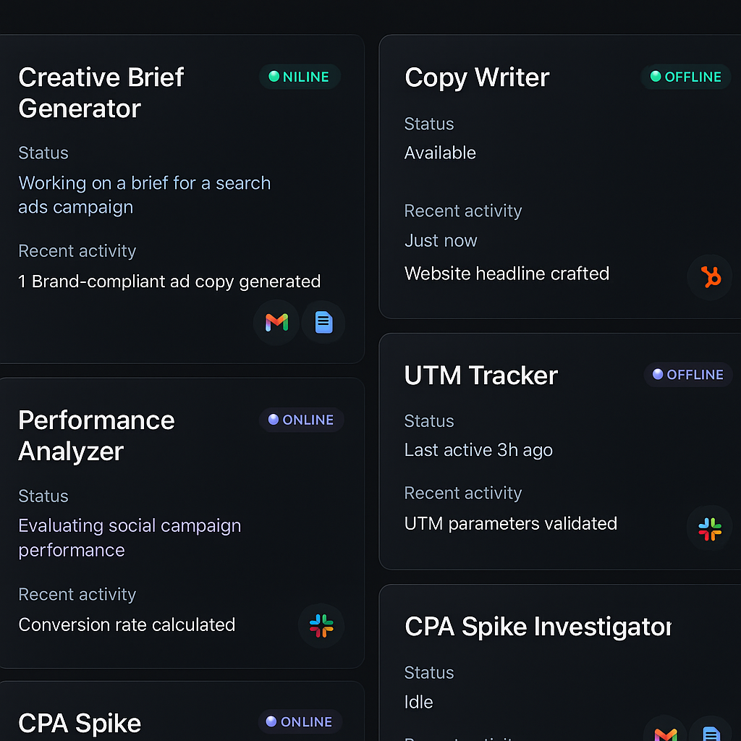The image size is (741, 741).
Task: Click the HubSpot icon on Copy Writer card
Action: (x=710, y=277)
